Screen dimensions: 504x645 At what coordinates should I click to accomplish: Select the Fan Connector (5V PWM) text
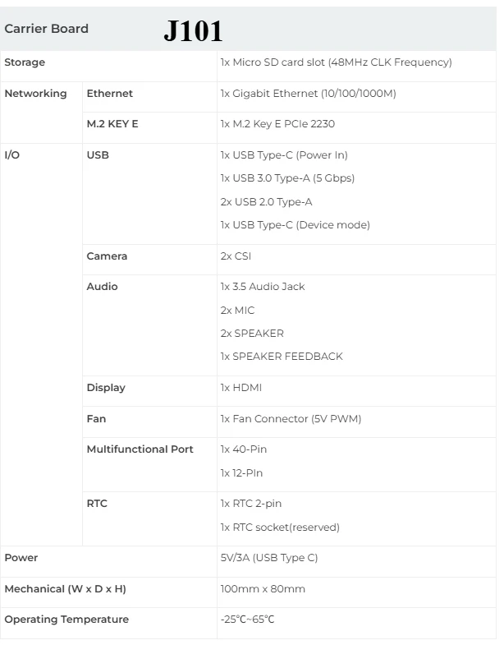291,419
